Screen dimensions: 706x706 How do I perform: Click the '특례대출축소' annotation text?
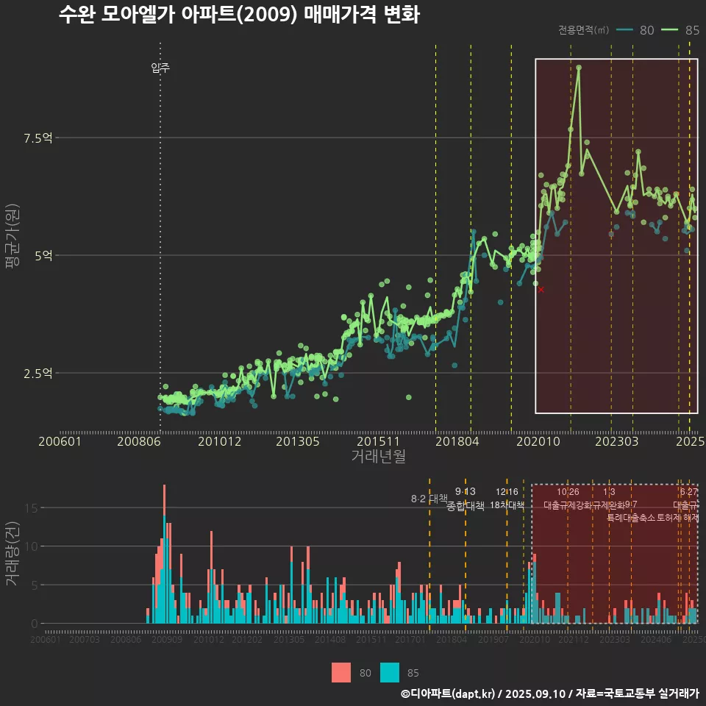click(631, 518)
